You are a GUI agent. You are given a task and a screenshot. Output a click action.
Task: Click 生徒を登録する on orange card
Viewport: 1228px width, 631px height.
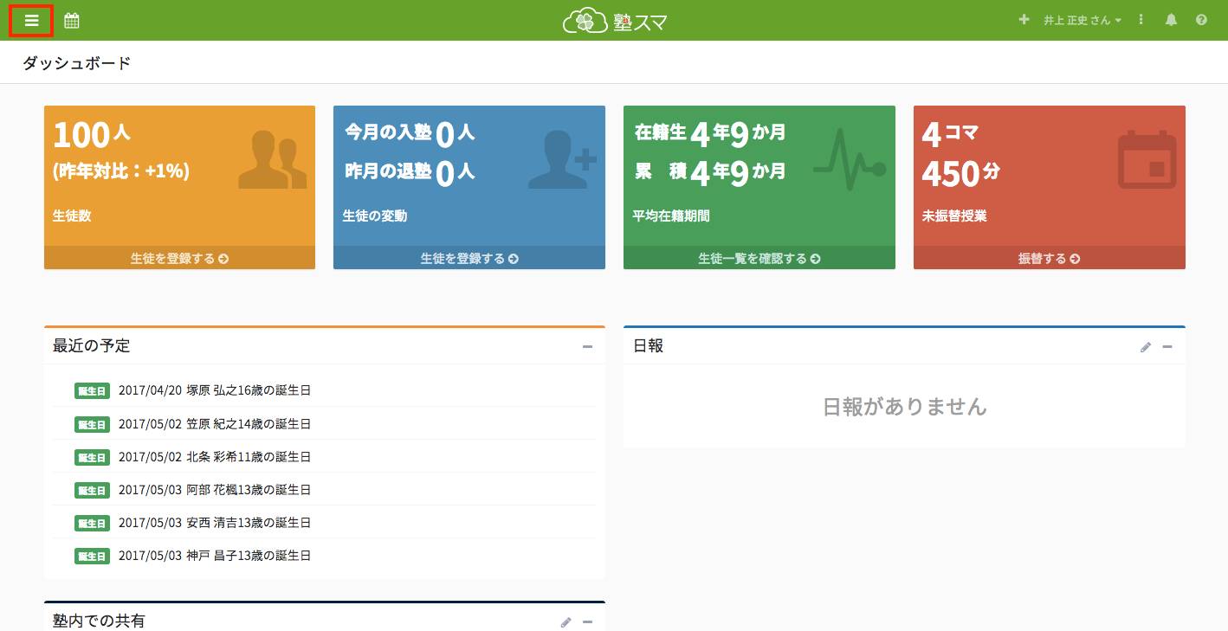179,258
